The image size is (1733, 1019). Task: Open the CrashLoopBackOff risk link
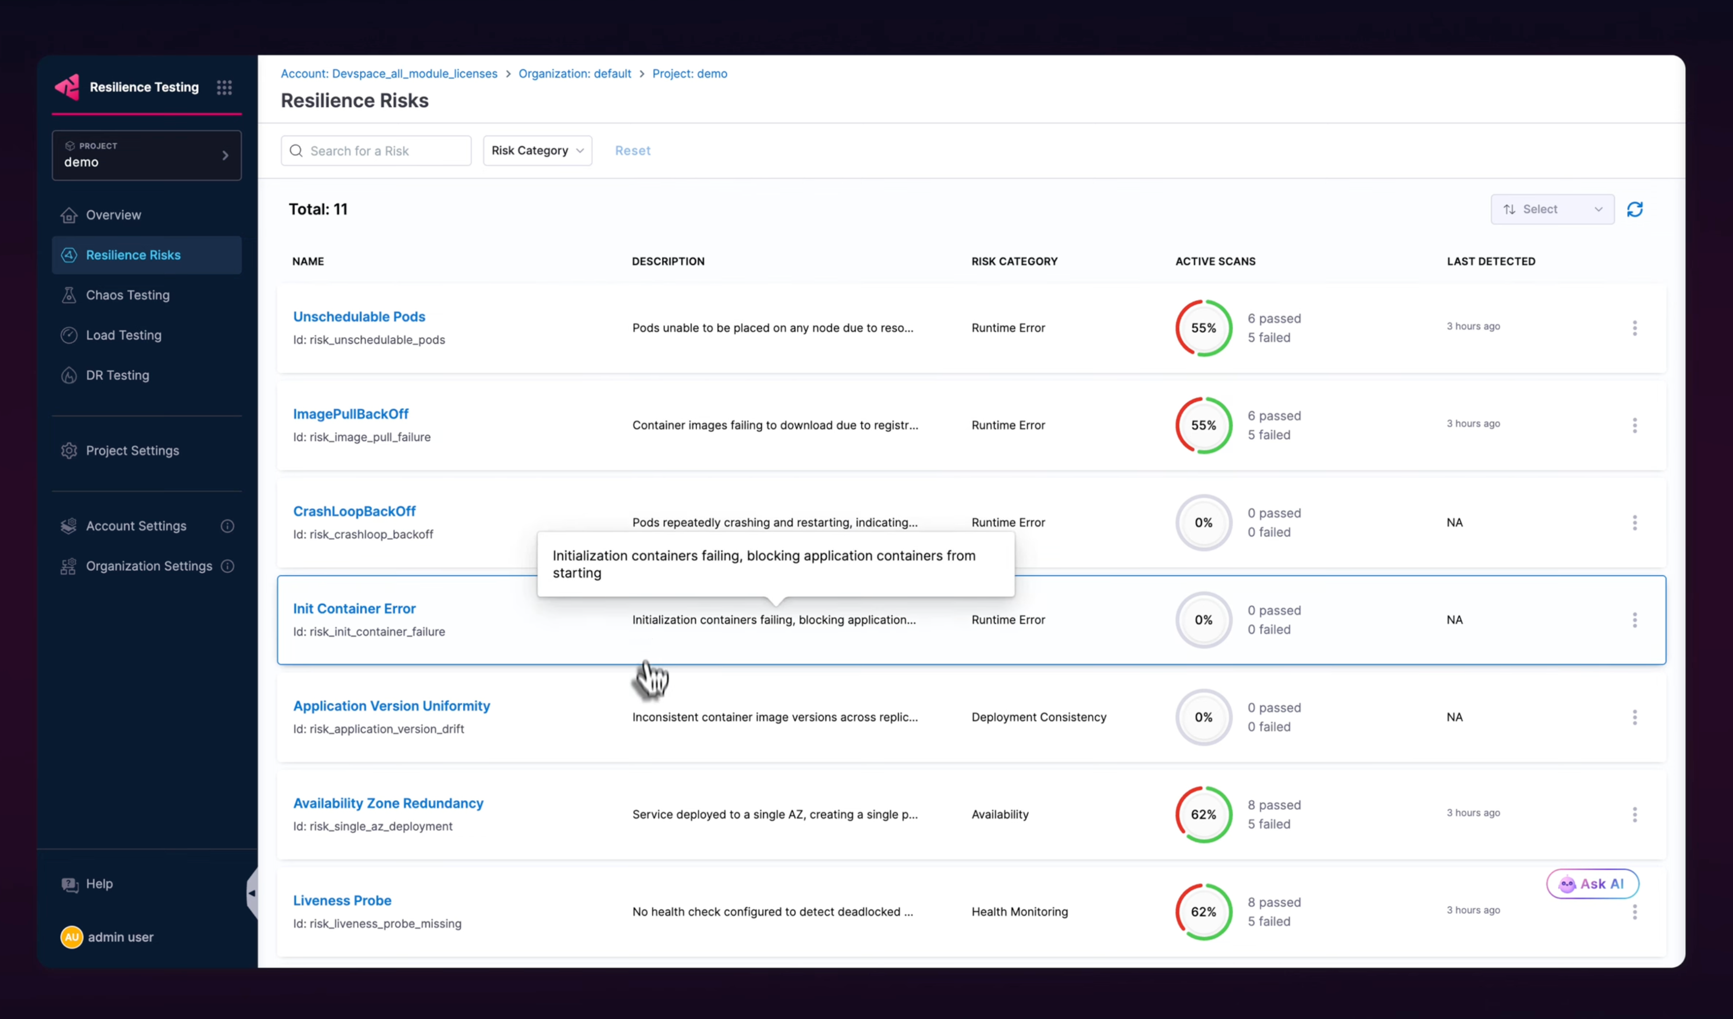click(x=354, y=511)
